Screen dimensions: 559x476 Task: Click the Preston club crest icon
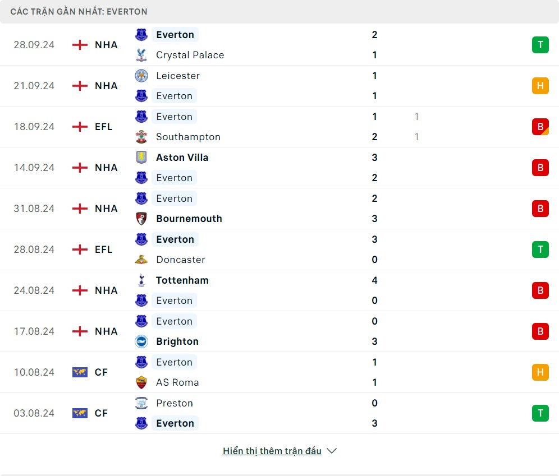[141, 403]
